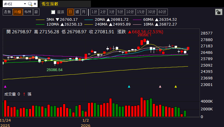Select the 5分 interval button

pos(120,12)
